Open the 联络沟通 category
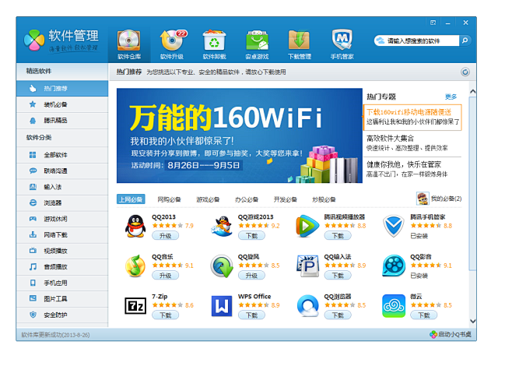This screenshot has width=512, height=366. pos(62,171)
